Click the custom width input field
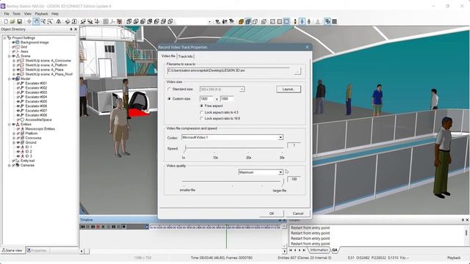This screenshot has width=470, height=264. pyautogui.click(x=206, y=98)
